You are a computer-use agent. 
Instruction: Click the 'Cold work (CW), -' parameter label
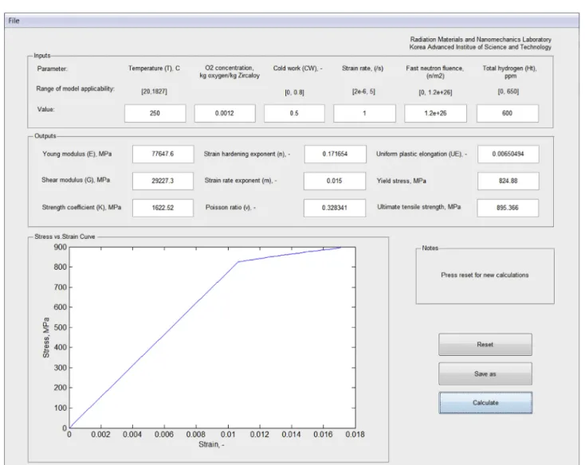coord(298,68)
